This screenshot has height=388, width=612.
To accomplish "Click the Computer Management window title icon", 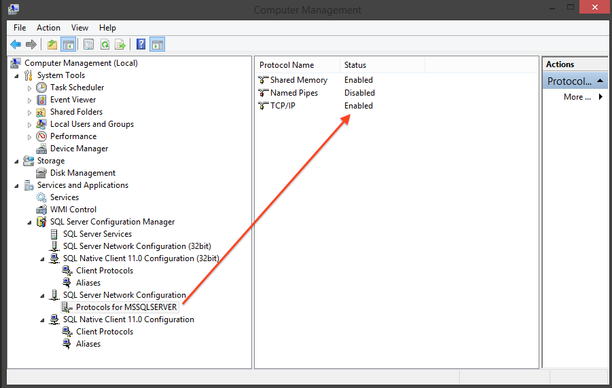I will [14, 9].
